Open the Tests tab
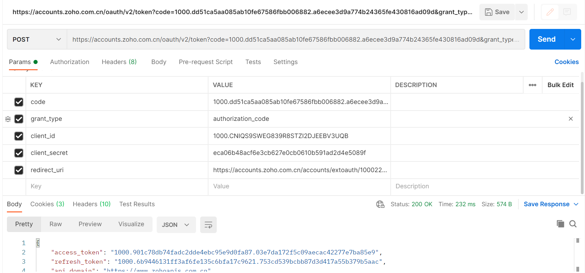Image resolution: width=585 pixels, height=273 pixels. click(x=253, y=62)
